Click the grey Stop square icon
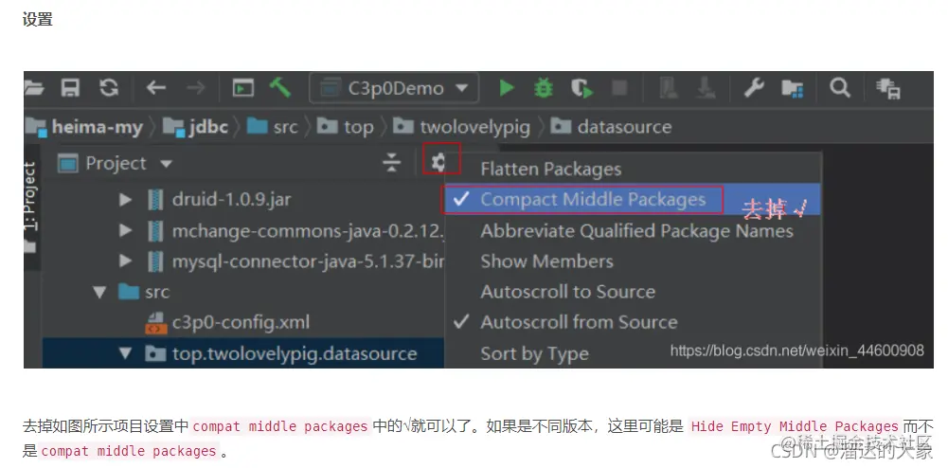Screen dimensions: 948x468 point(619,88)
